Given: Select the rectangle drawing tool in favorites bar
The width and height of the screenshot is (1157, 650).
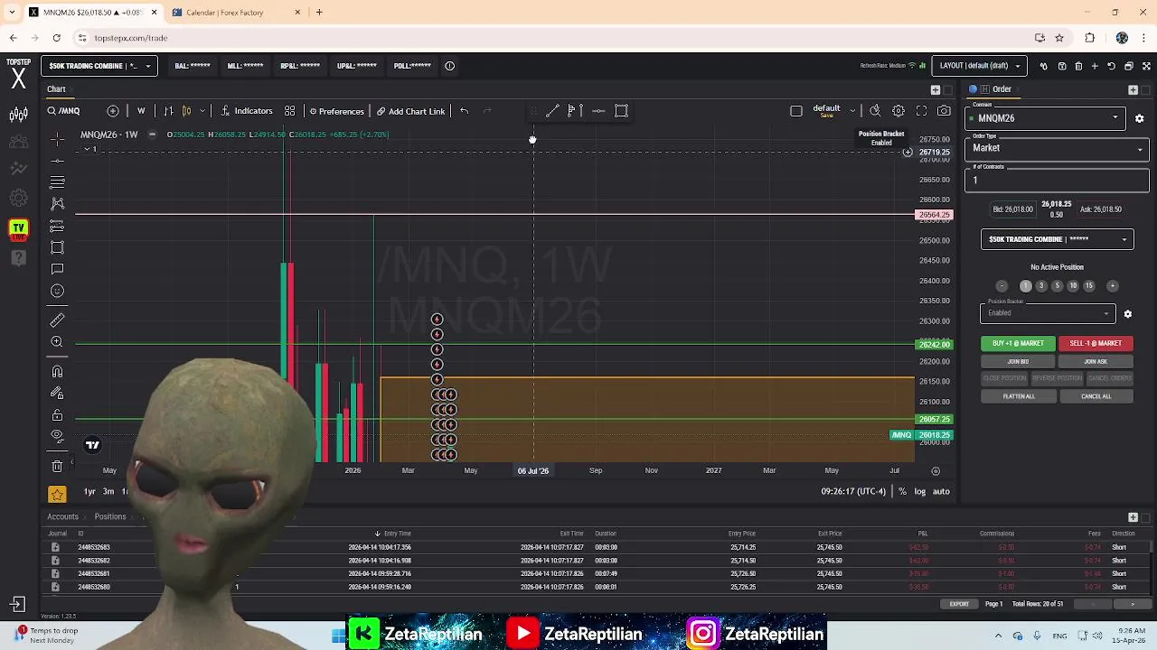Looking at the screenshot, I should [x=621, y=111].
